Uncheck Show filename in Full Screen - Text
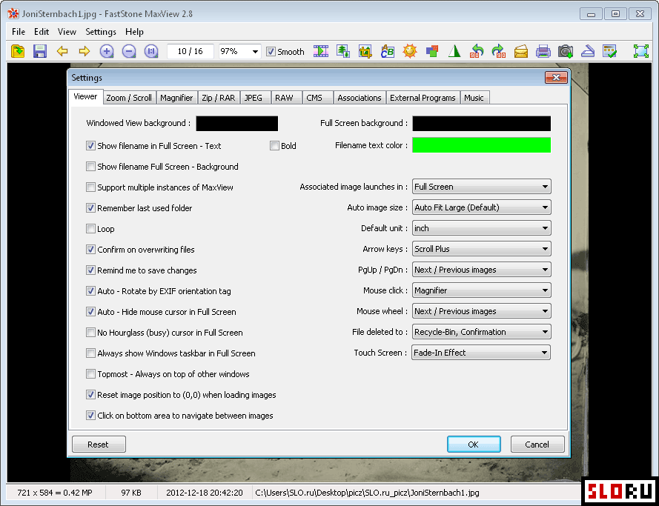 (90, 146)
